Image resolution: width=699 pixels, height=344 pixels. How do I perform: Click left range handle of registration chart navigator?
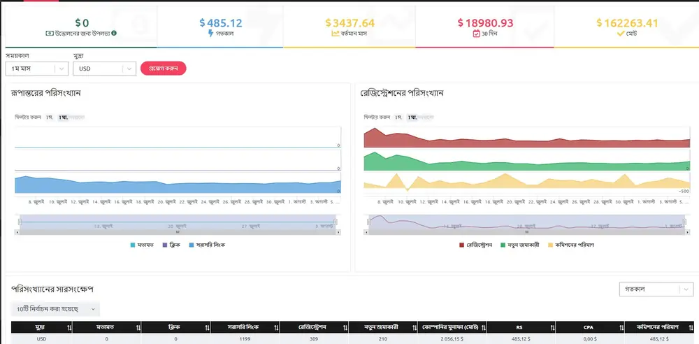368,222
